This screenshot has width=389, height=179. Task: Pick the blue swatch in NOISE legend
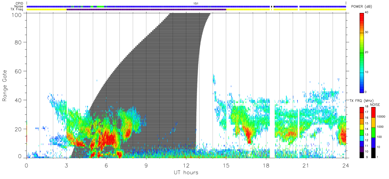point(373,143)
